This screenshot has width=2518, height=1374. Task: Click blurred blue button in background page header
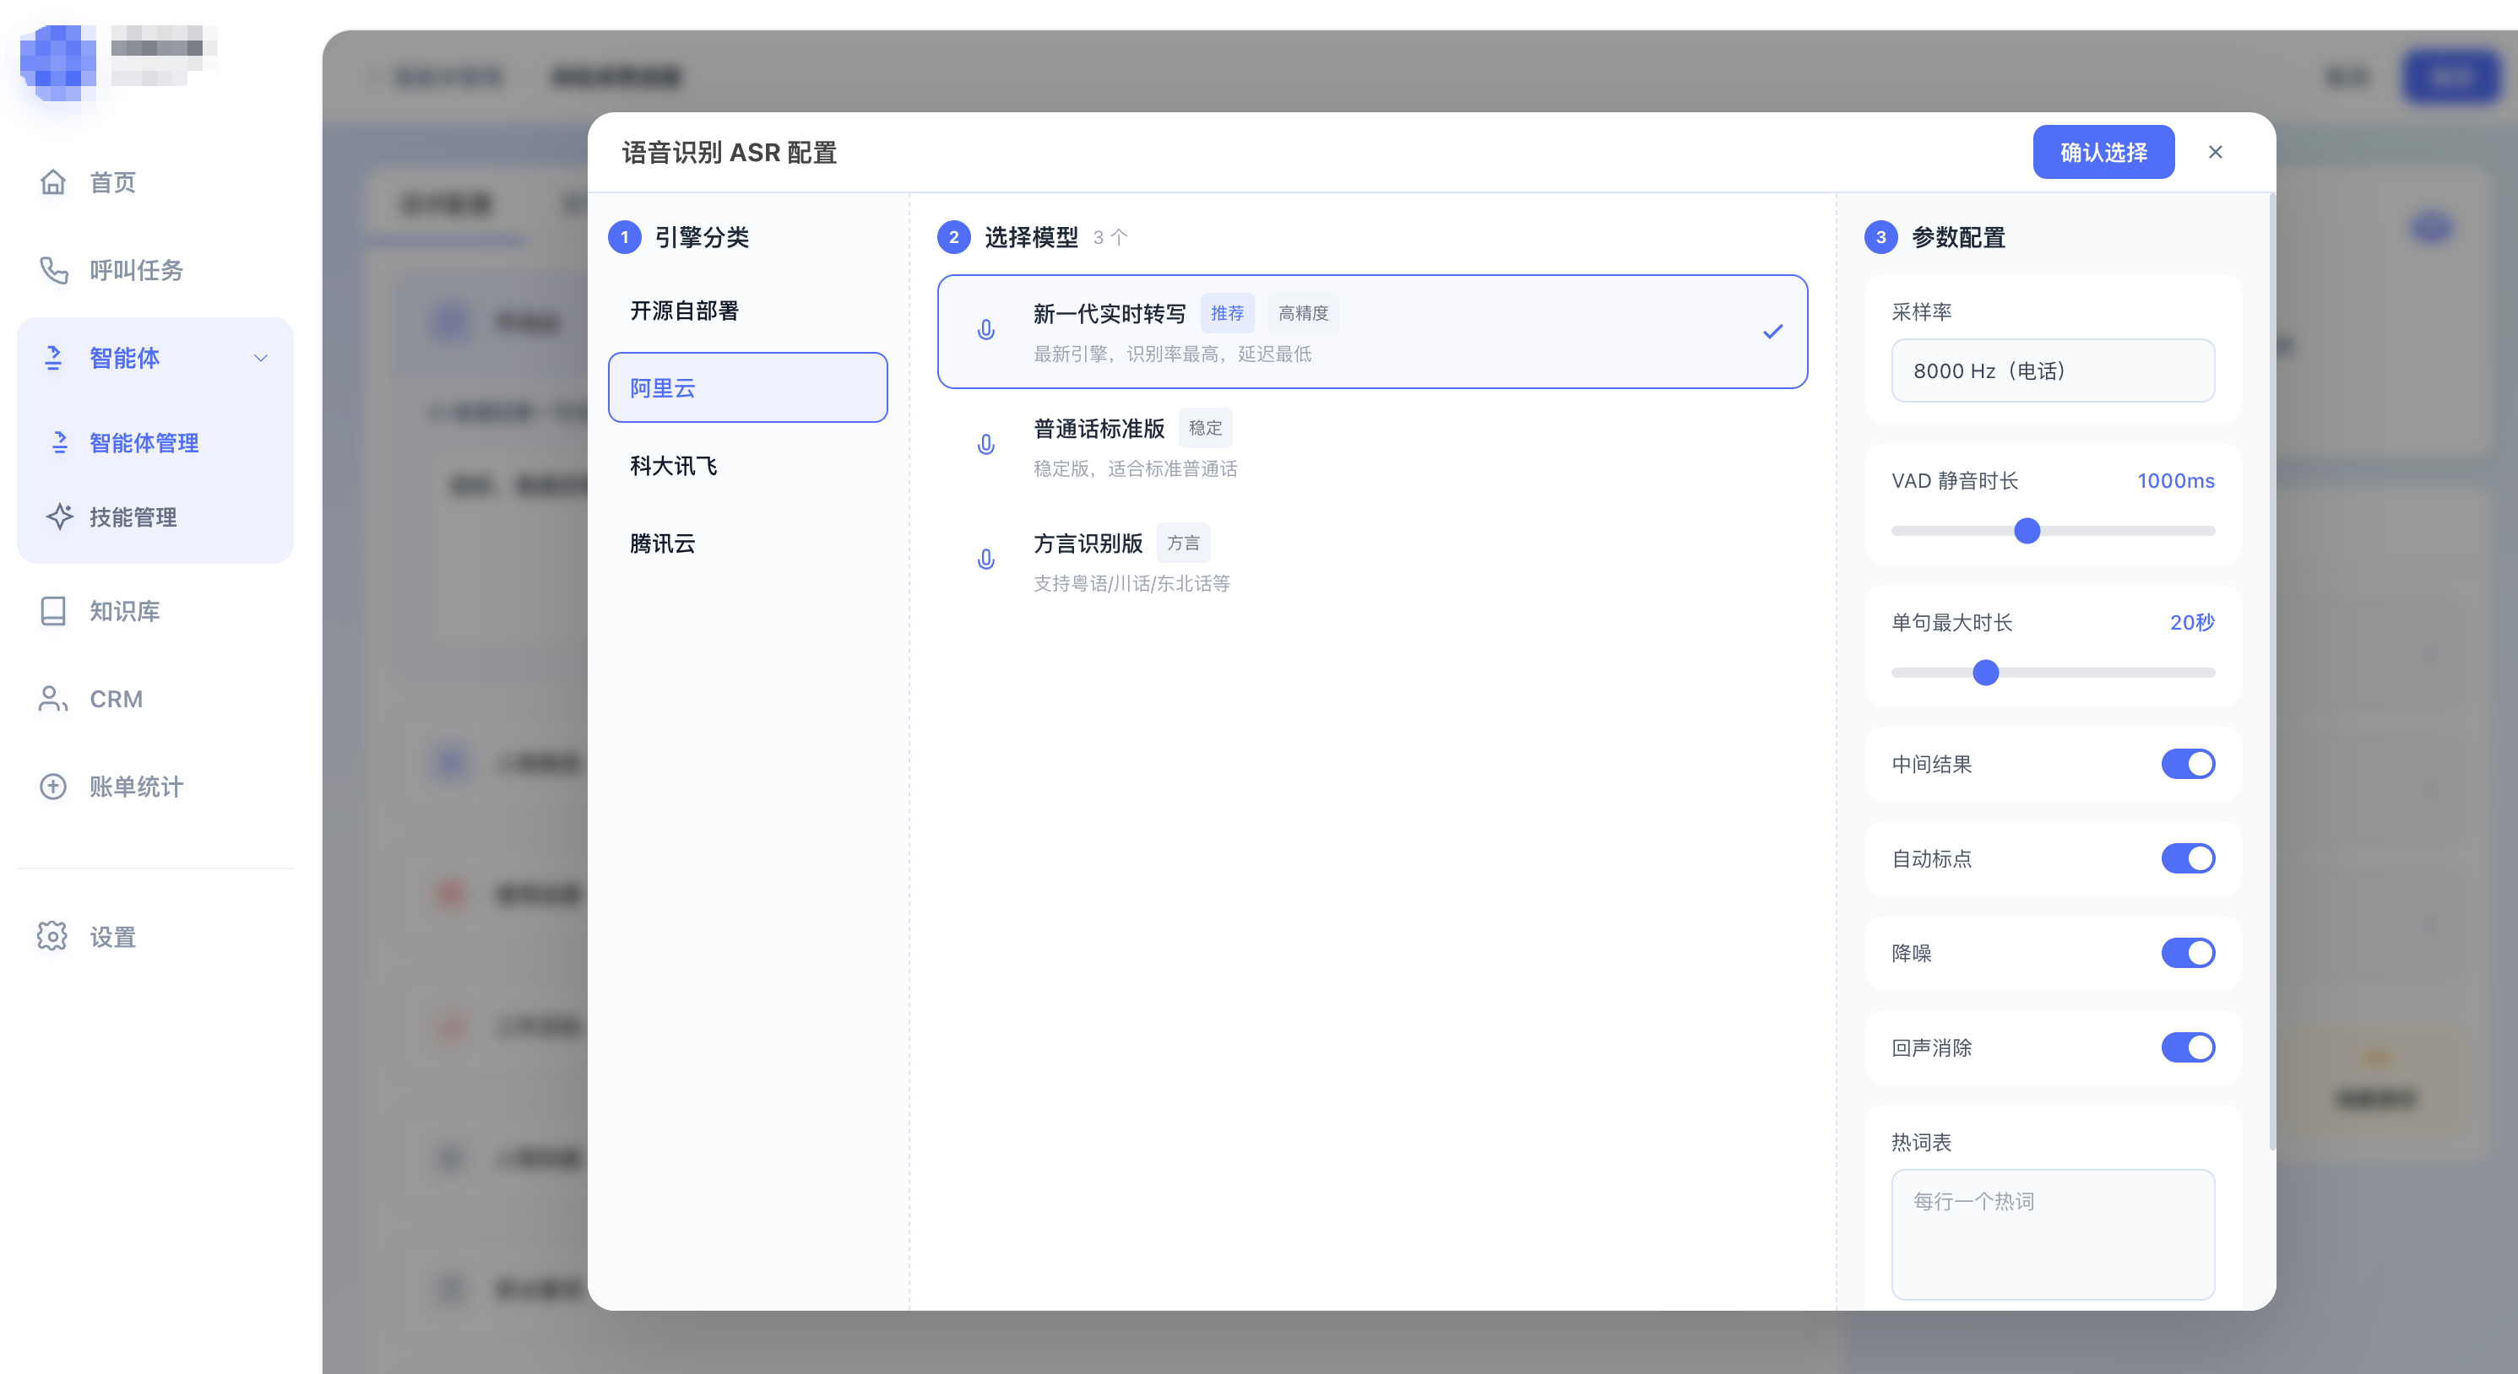click(x=2450, y=77)
